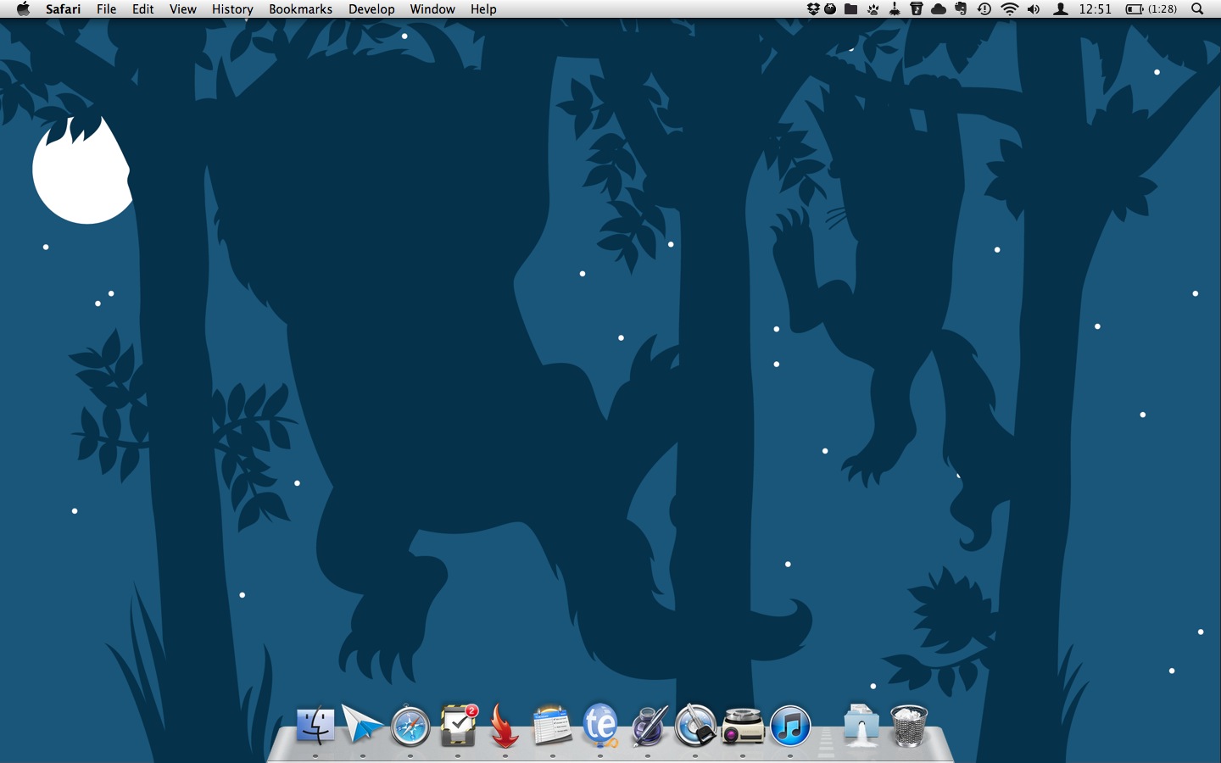Launch the Sparrow mail paper-plane icon
Viewport: 1221px width, 763px height.
point(362,724)
